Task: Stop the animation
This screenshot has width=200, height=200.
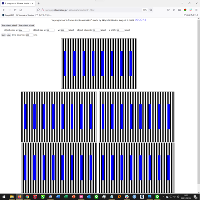Action: click(x=9, y=35)
